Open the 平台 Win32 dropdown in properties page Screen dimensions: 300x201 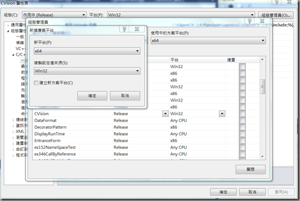coord(181,15)
